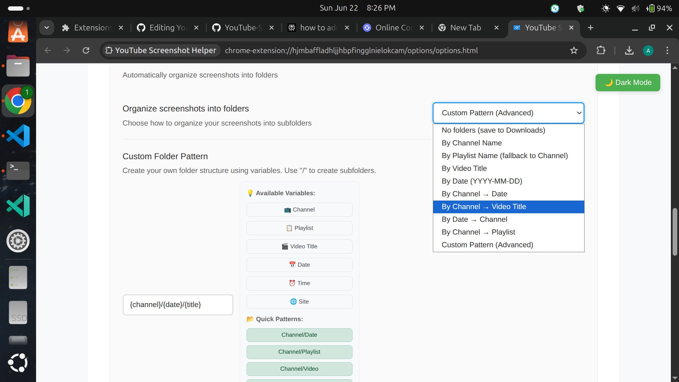Screen dimensions: 679x382
Task: Choose By Channel → Video Title option
Action: (508, 207)
